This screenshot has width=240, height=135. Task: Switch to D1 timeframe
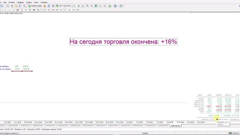click(69, 10)
